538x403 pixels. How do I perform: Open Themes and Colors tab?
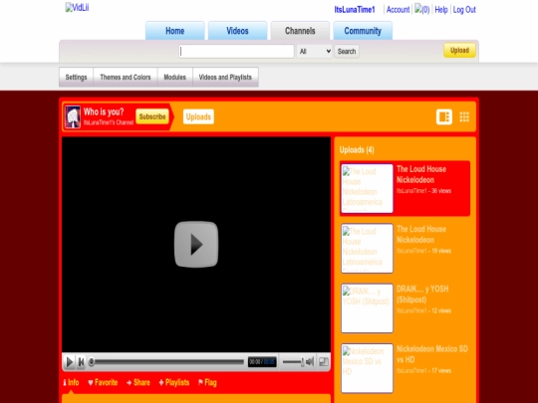pyautogui.click(x=126, y=77)
